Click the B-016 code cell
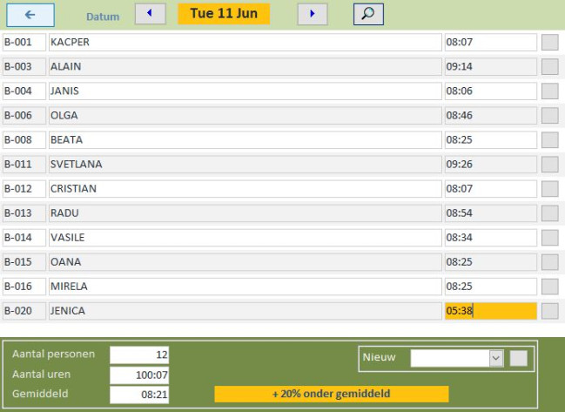The image size is (565, 412). click(24, 287)
